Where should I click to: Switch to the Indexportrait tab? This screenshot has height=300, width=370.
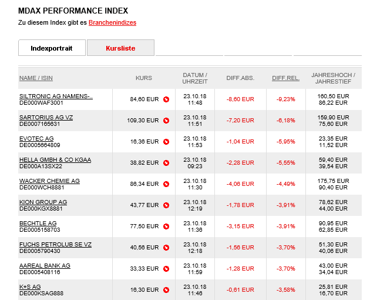tap(52, 48)
